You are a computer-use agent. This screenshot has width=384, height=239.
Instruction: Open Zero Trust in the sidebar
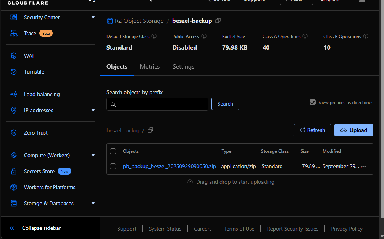coord(36,133)
